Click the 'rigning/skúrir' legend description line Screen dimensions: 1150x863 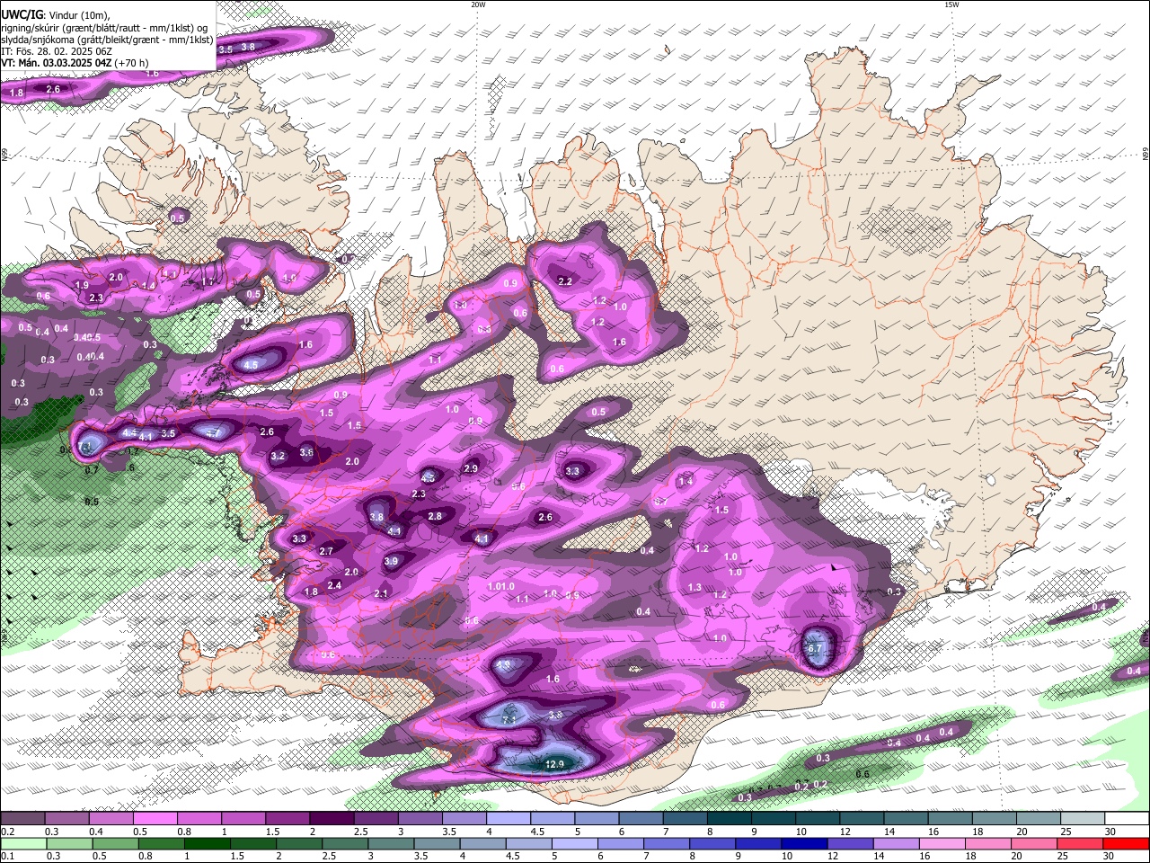[103, 27]
